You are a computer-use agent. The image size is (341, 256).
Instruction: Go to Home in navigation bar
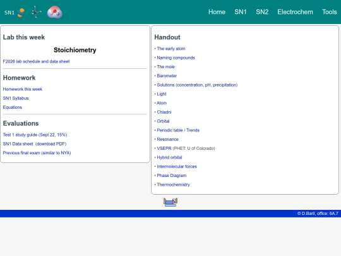tap(217, 12)
